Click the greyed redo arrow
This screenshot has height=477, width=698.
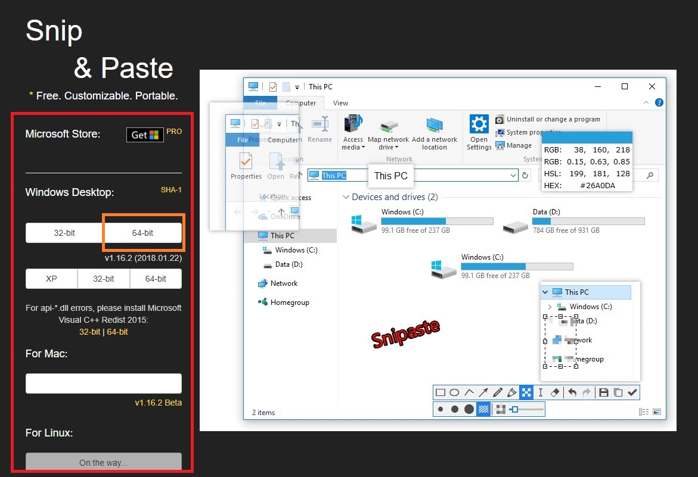(x=587, y=392)
